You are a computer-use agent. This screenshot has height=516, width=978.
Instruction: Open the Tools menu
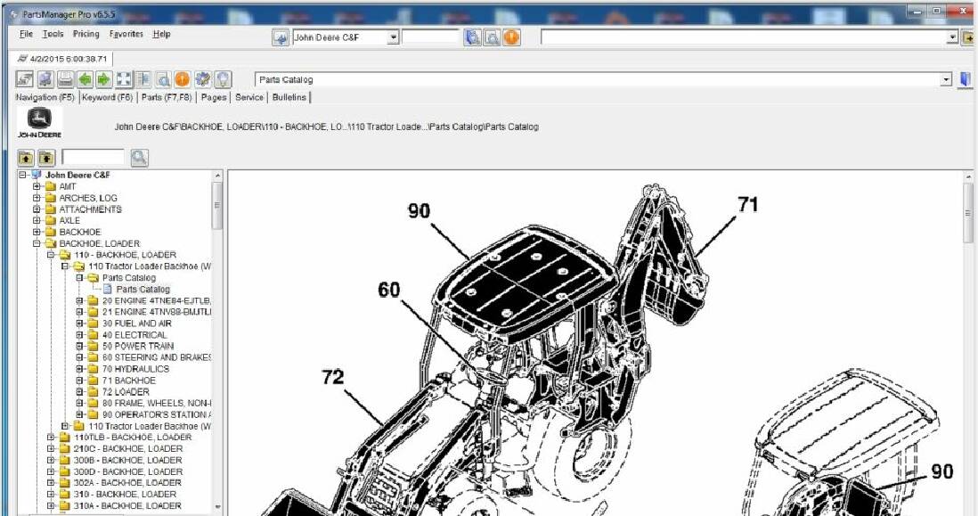[x=53, y=35]
